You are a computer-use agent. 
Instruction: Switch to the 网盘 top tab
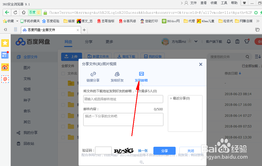click(x=68, y=42)
